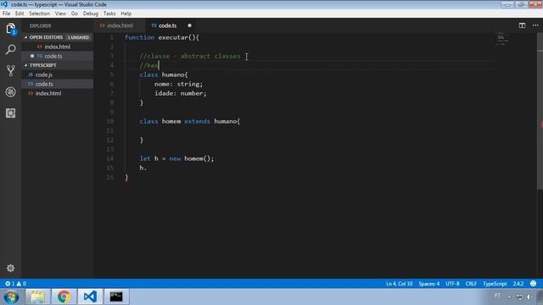Image resolution: width=543 pixels, height=305 pixels.
Task: Click the editor minimap
Action: pos(501,40)
